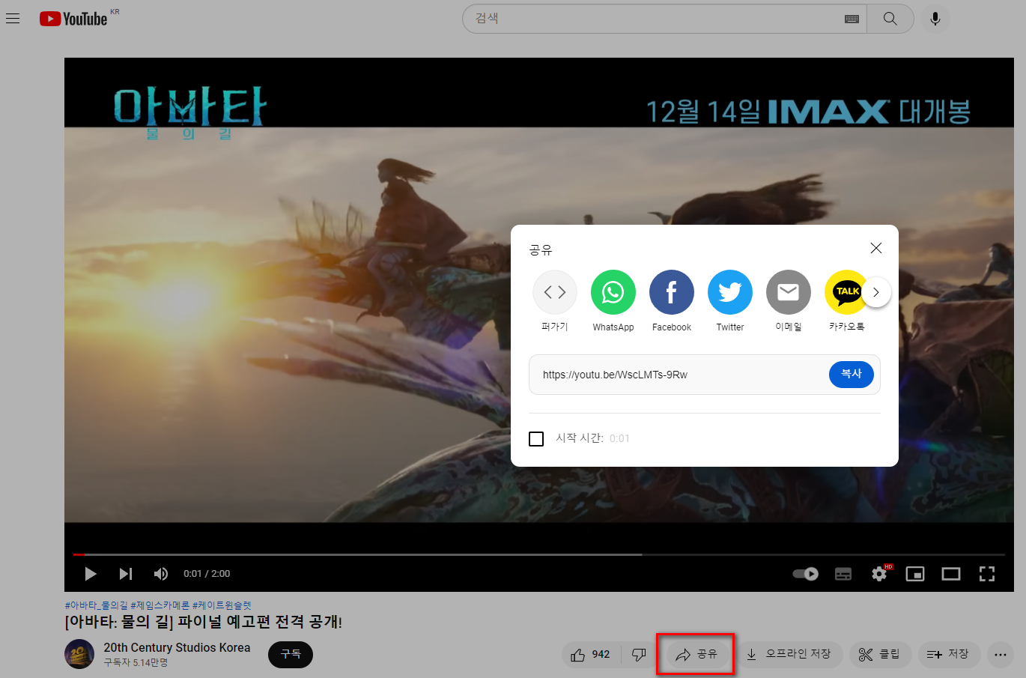This screenshot has width=1026, height=678.
Task: Copy the link with 복사 button
Action: click(852, 374)
